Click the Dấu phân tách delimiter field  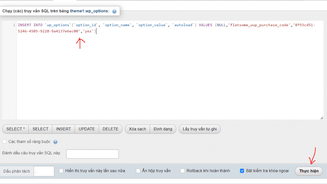(x=44, y=171)
